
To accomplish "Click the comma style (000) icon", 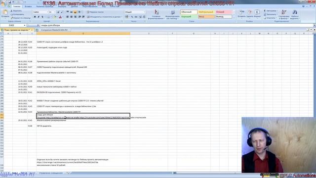I will (x=136, y=17).
